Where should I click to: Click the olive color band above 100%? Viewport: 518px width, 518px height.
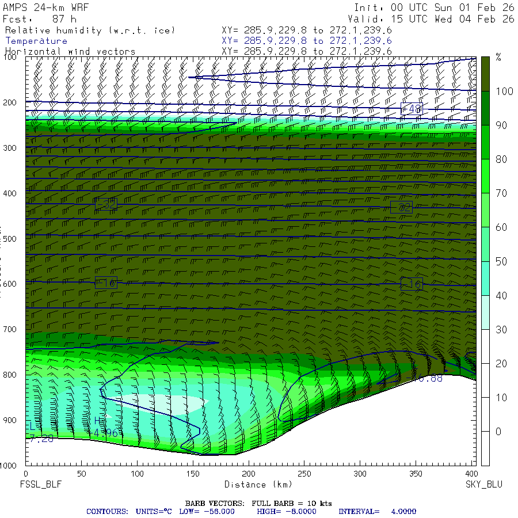tap(485, 74)
